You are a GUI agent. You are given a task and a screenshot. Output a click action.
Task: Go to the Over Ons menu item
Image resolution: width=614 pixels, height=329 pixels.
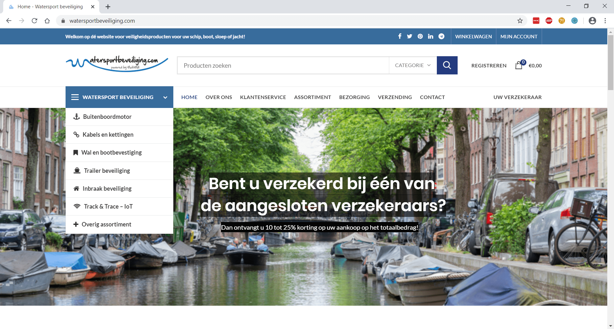point(219,97)
